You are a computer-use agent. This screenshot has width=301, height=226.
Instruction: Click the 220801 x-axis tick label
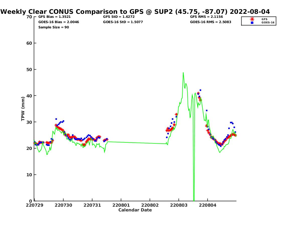121,205
